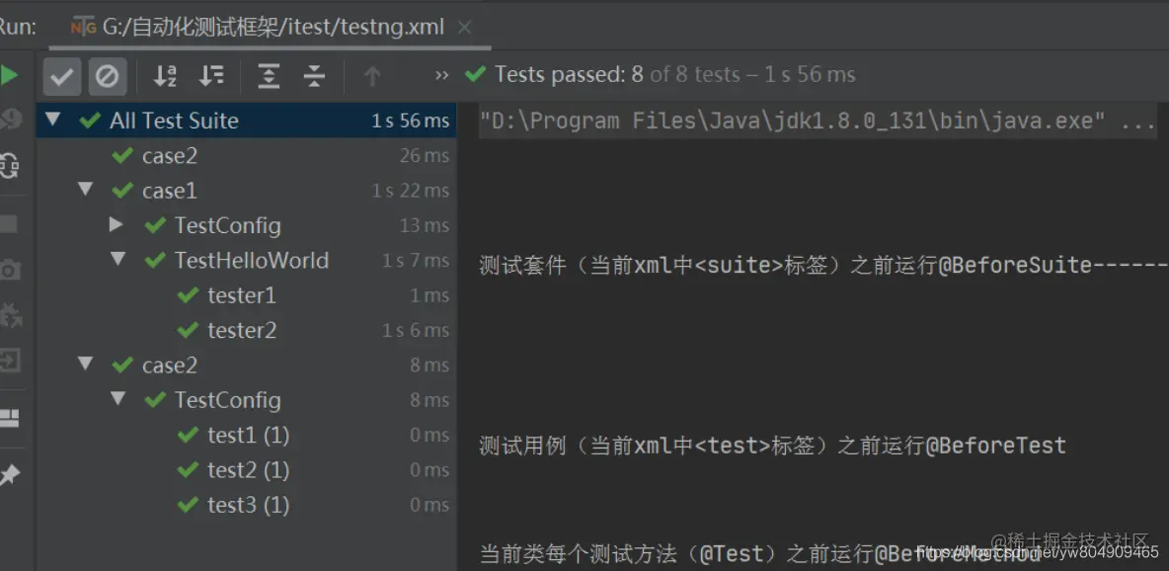Image resolution: width=1169 pixels, height=571 pixels.
Task: Collapse all test nodes
Action: [315, 75]
